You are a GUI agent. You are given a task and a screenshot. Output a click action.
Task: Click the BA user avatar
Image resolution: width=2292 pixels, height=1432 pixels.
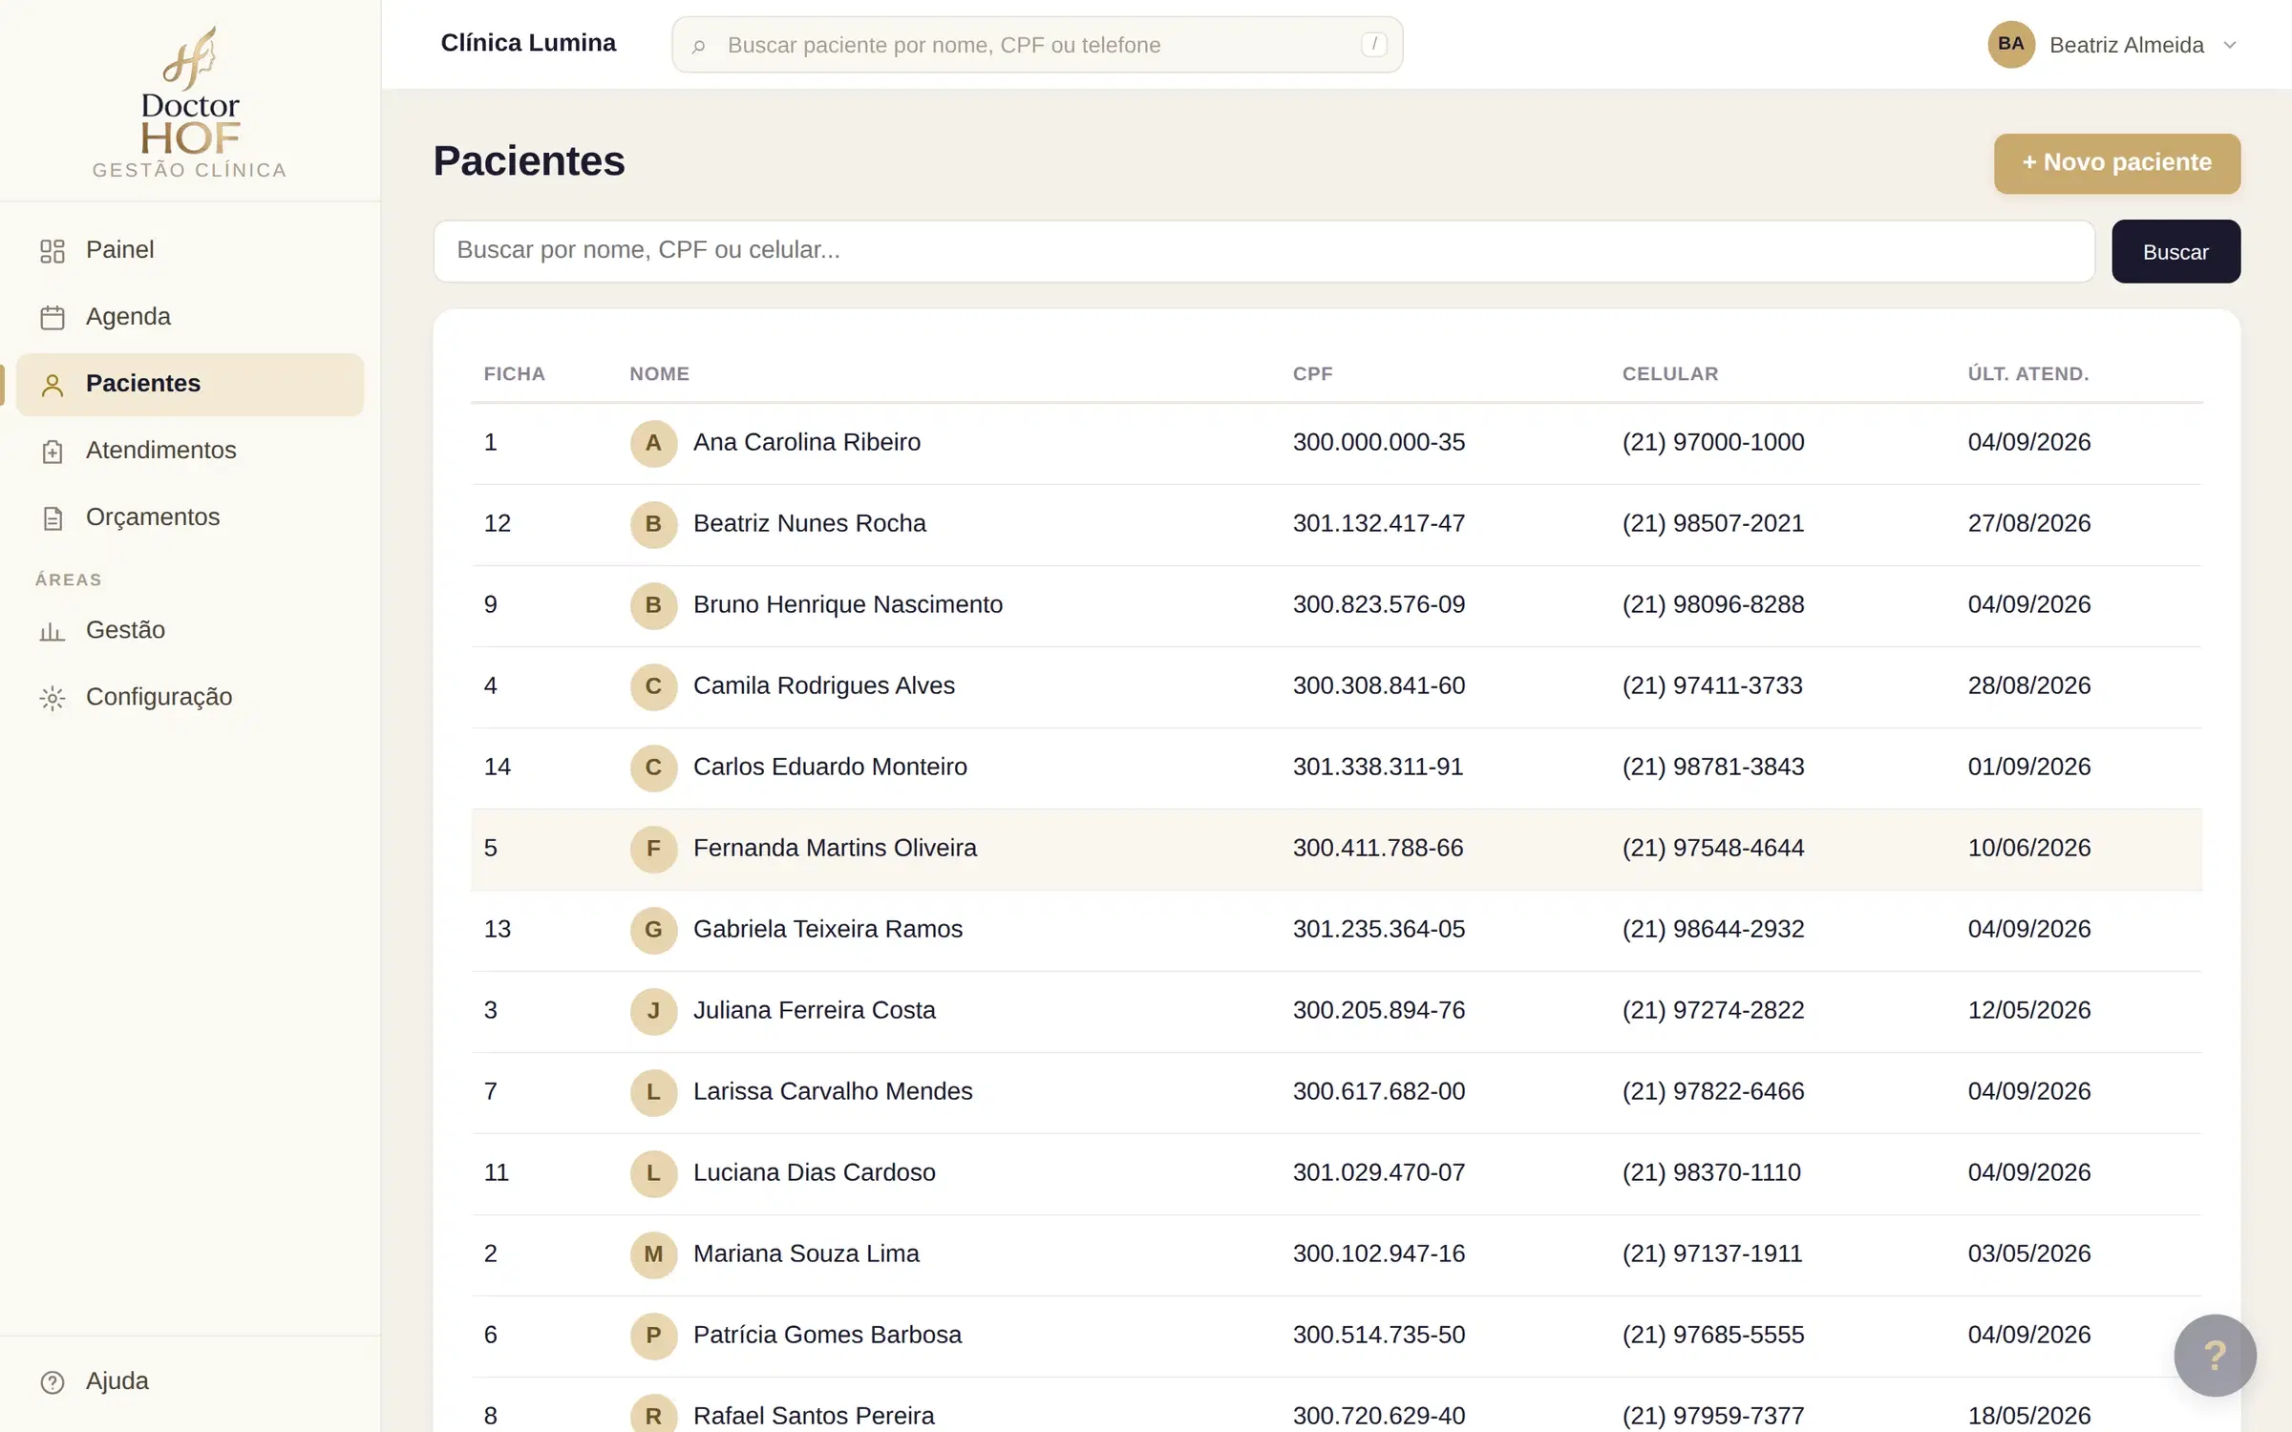pyautogui.click(x=2011, y=44)
